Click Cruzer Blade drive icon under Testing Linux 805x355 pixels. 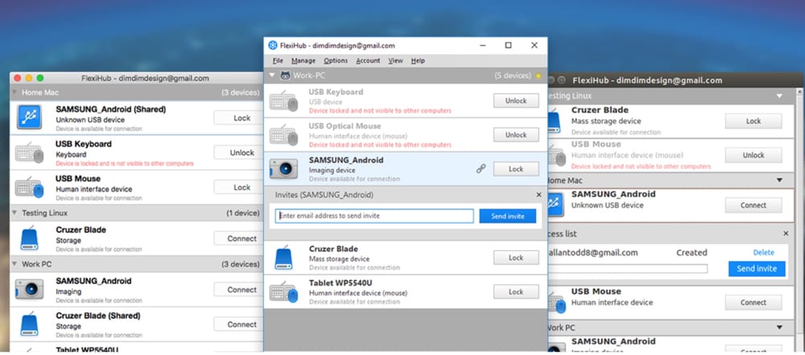(29, 239)
